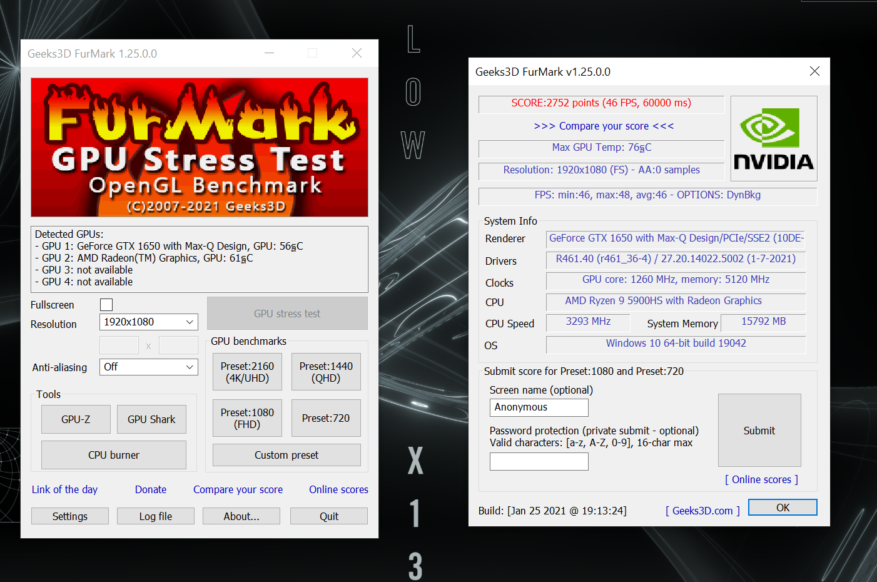The image size is (877, 582).
Task: Click the OS Windows 10 64-bit field
Action: (x=676, y=344)
